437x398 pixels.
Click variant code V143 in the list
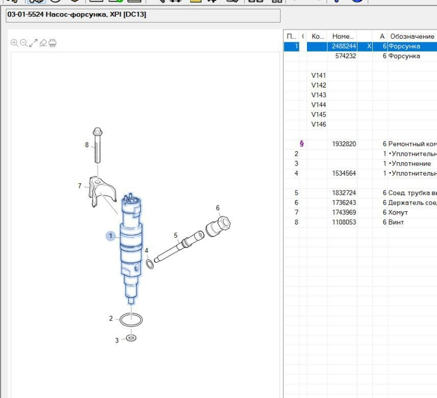coord(319,95)
